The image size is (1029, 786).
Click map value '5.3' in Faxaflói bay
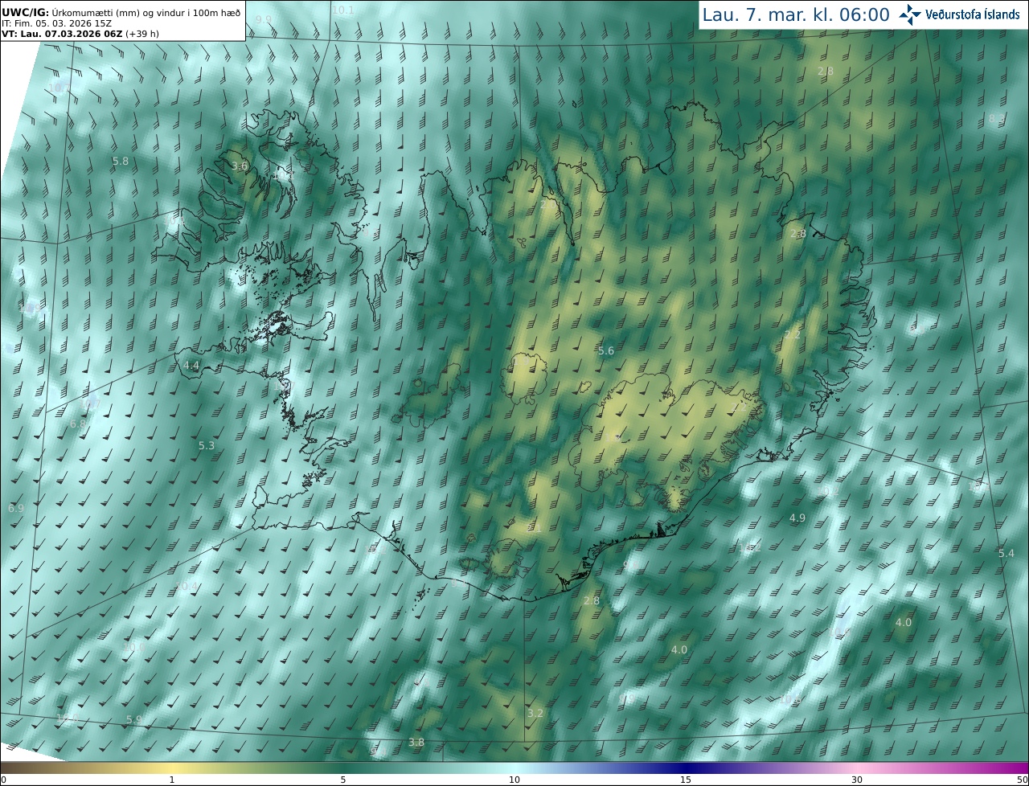pos(207,446)
